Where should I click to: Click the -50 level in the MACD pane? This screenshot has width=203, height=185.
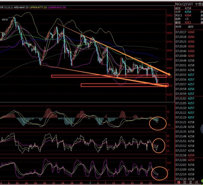coord(168,125)
